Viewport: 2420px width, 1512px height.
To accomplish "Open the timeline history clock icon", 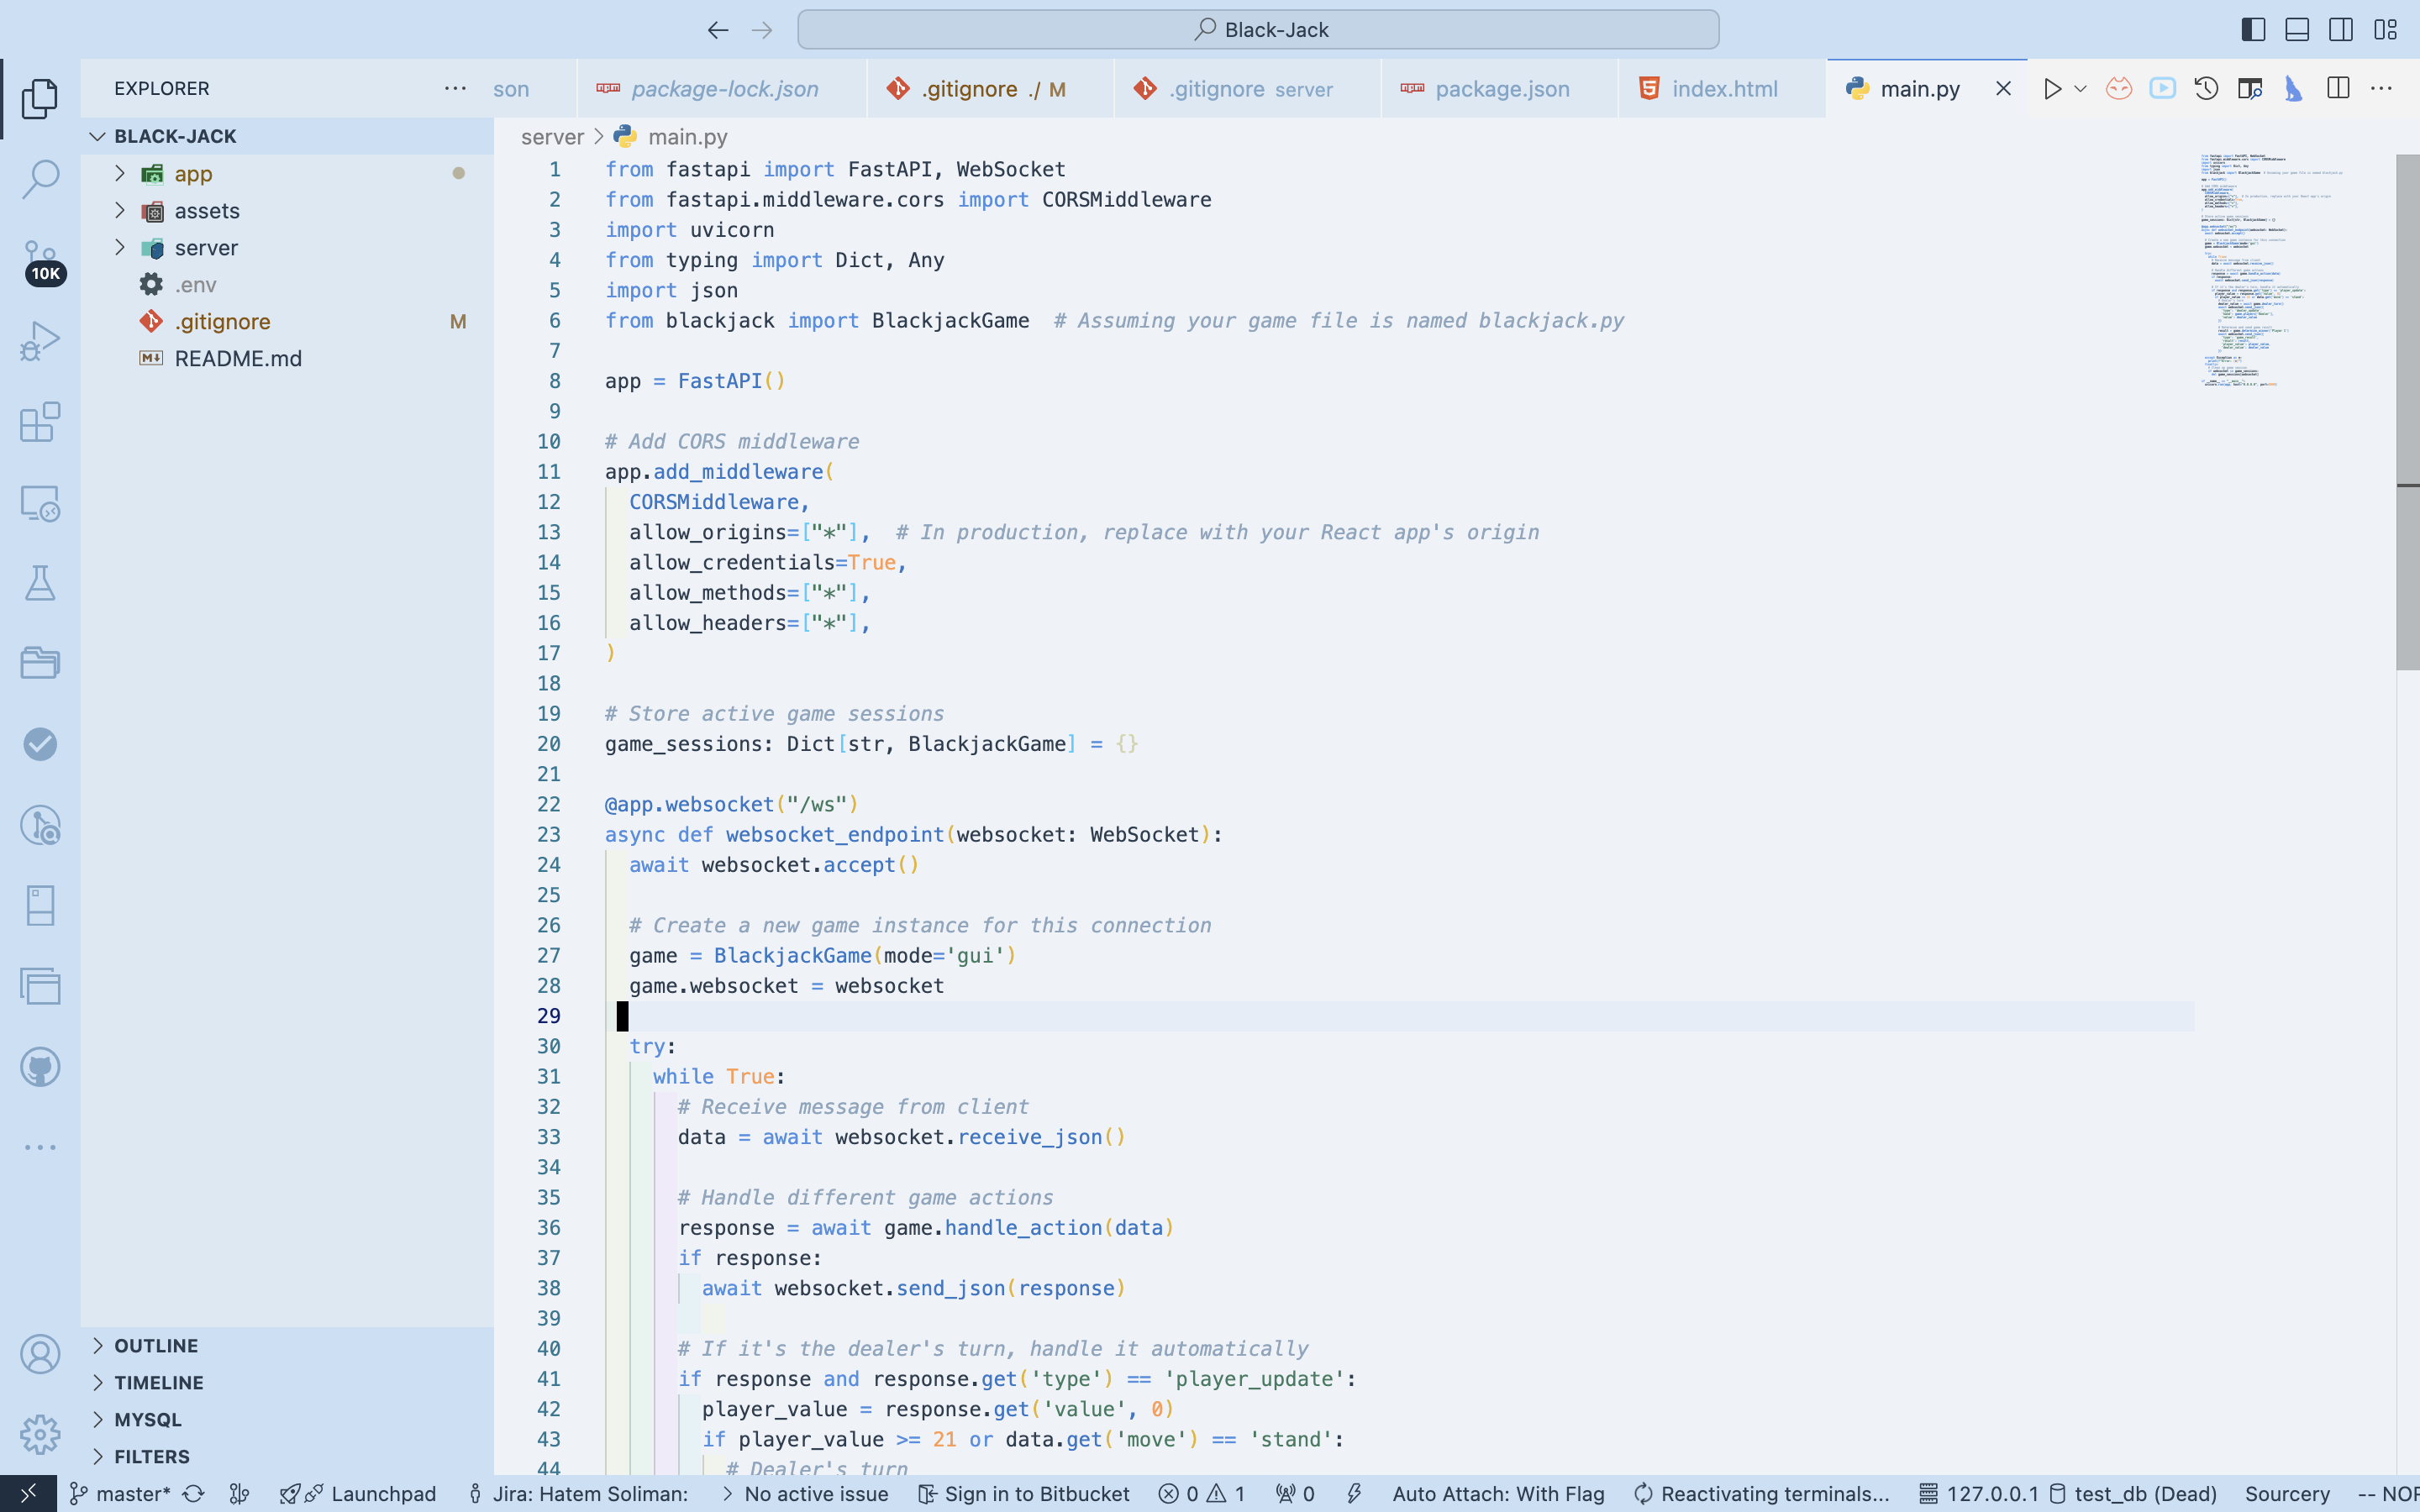I will click(2206, 89).
